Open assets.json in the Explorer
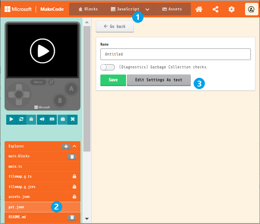Screen dimensions: 260x224 pyautogui.click(x=42, y=197)
